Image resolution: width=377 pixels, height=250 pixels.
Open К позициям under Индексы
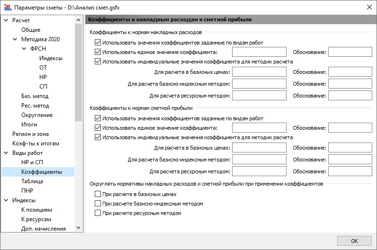click(x=36, y=210)
